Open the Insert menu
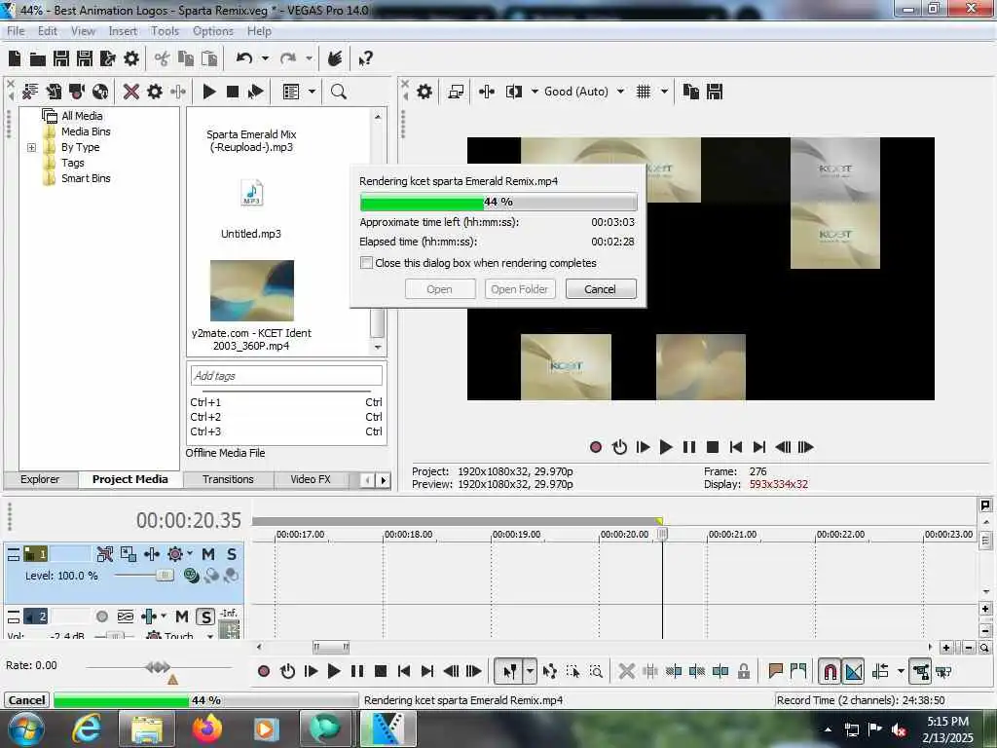Screen dimensions: 997x748 (x=123, y=31)
